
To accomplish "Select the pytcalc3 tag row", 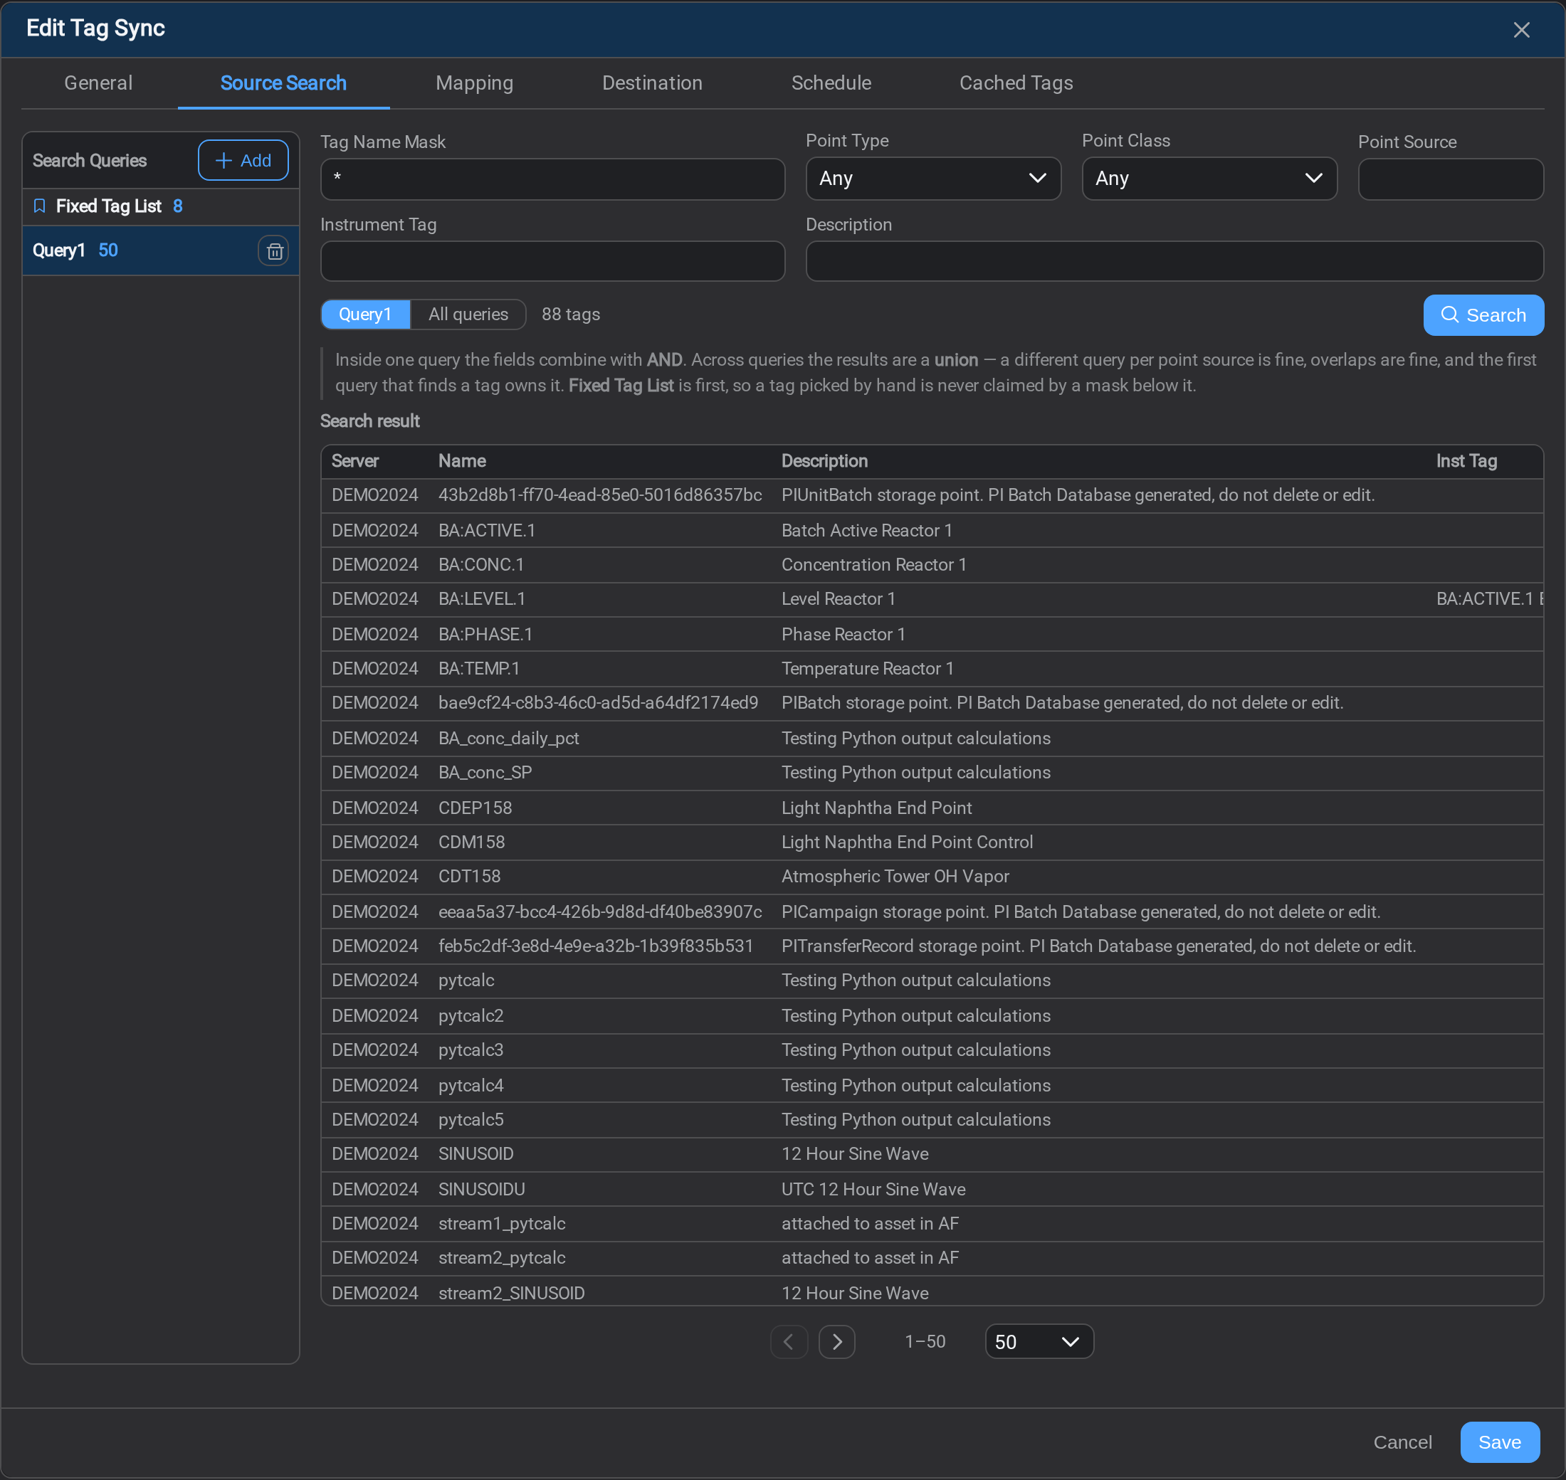I will [932, 1050].
